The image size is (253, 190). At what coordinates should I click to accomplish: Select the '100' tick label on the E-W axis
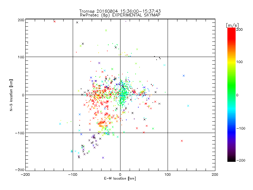pyautogui.click(x=168, y=174)
